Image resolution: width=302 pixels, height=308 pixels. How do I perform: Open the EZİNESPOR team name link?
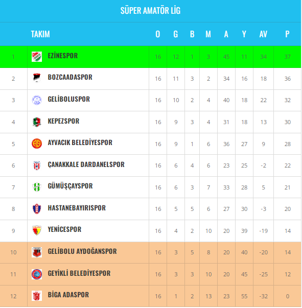(x=63, y=56)
